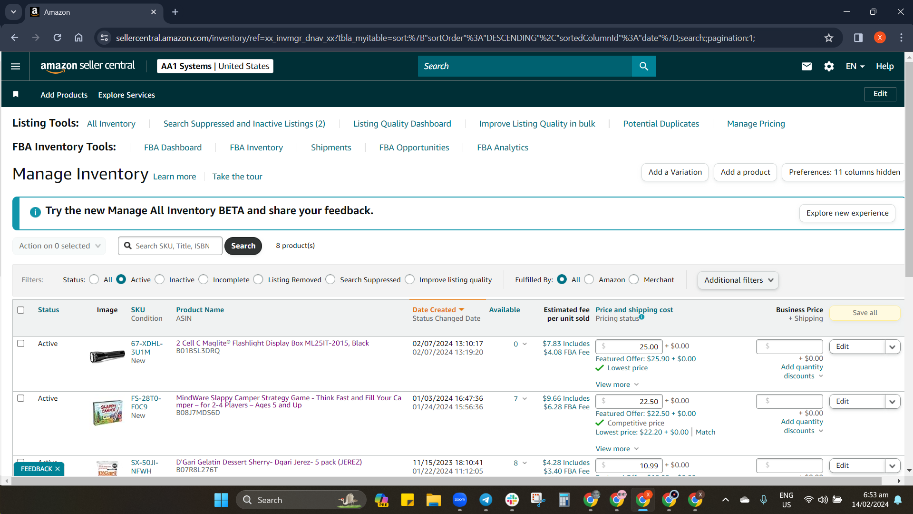This screenshot has height=514, width=913.
Task: Open the All Inventory listing tool
Action: (111, 124)
